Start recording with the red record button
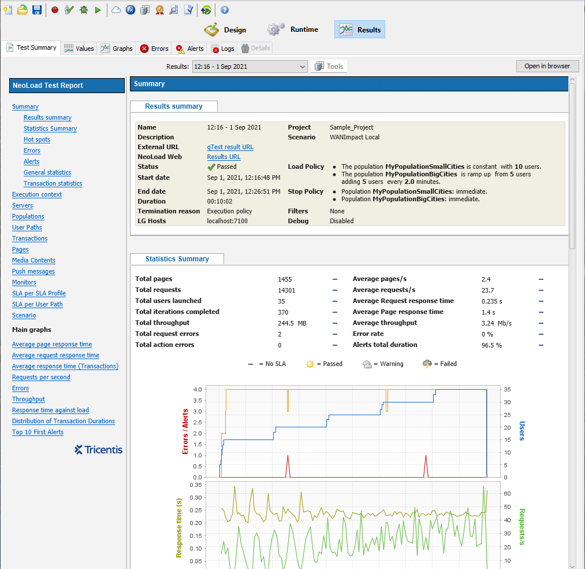Image resolution: width=585 pixels, height=569 pixels. [55, 10]
